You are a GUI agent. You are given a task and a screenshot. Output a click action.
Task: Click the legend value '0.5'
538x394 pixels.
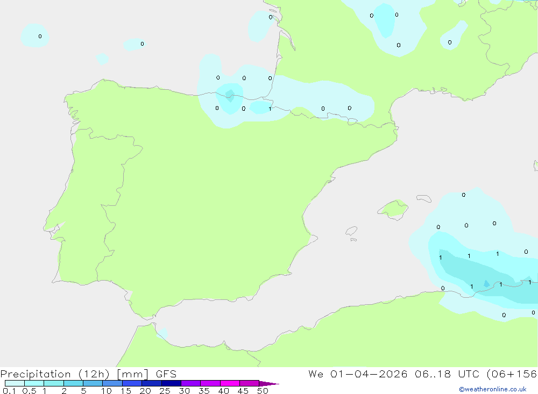[x=29, y=391]
